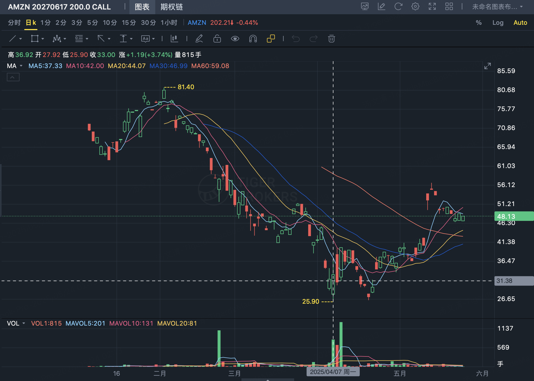
Task: Open chart settings gear
Action: [415, 7]
